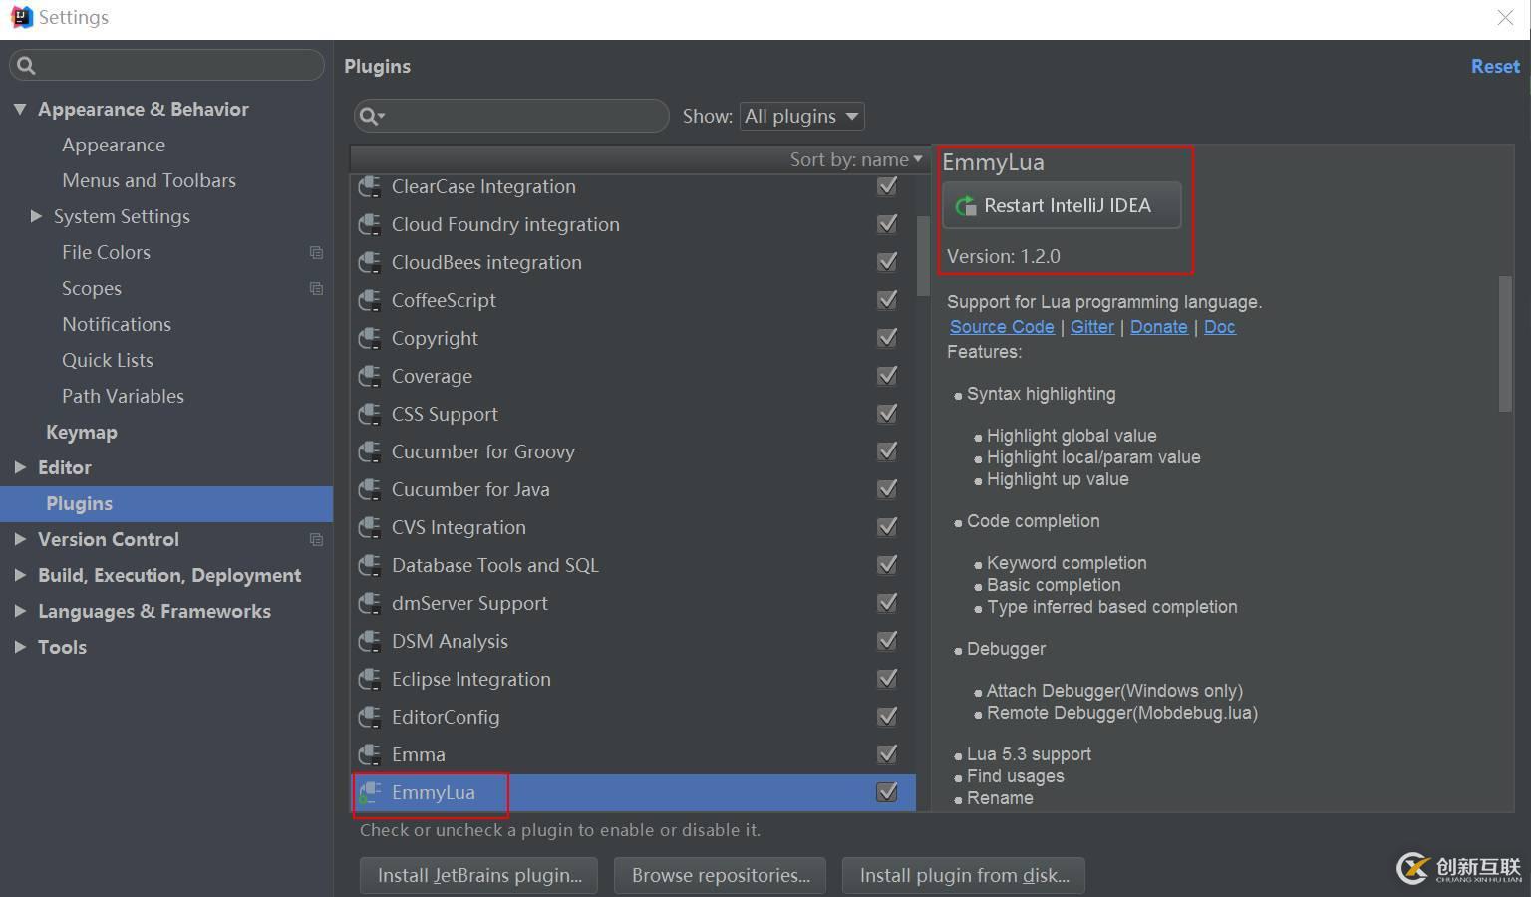Click the Browse repositories button
The height and width of the screenshot is (897, 1531).
(x=720, y=875)
